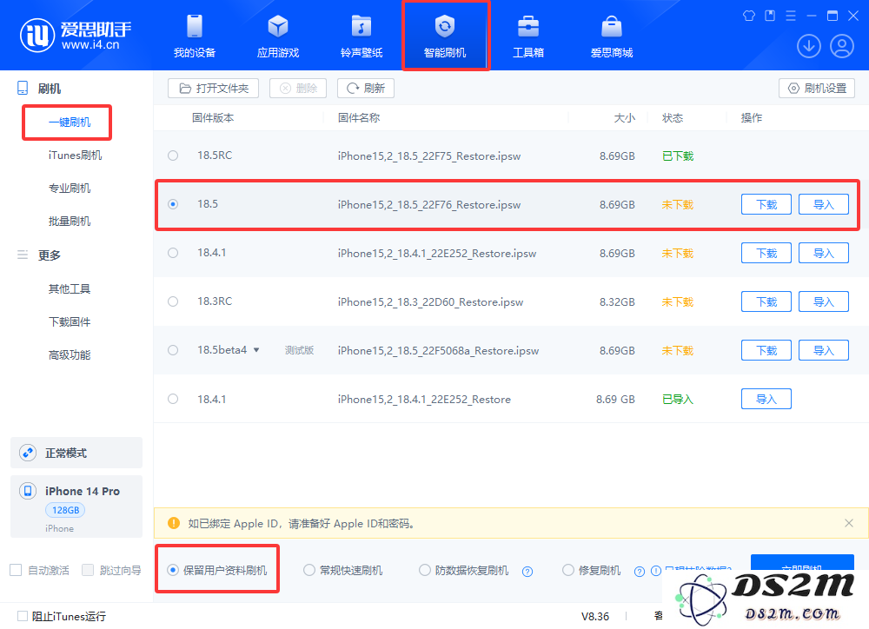Click 下载 for 18.4.1 22E252_Restore.ipsw

766,254
